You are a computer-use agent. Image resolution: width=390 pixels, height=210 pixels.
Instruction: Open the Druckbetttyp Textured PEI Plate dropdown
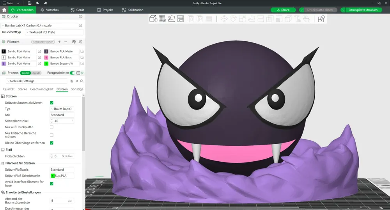pyautogui.click(x=54, y=32)
